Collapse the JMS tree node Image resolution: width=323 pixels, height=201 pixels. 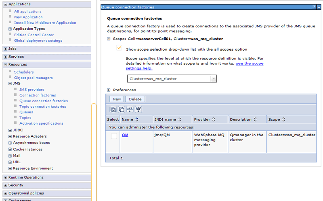point(10,84)
